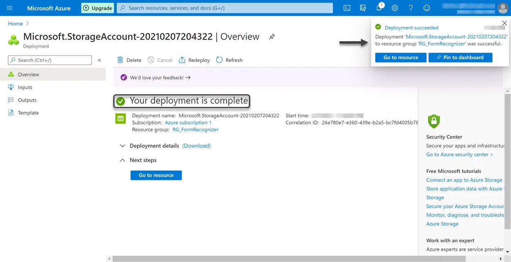Viewport: 511px width, 262px height.
Task: Close the Deployment succeeded notification
Action: pyautogui.click(x=504, y=23)
